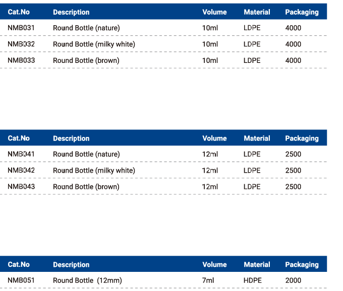Click the Round Bottle (brown) 10ml description

86,60
